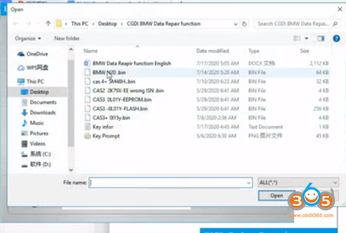
Task: Open view options dropdown arrow
Action: 307,39
